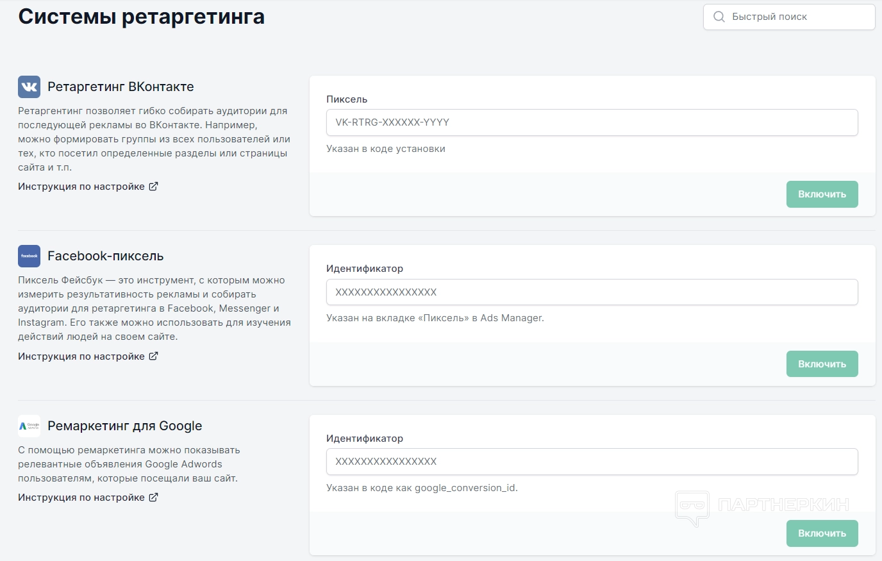Open Инструкция по настройке for VKontakte

point(81,187)
